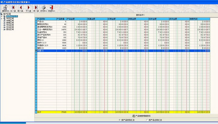Open 产品销售明细资料 detail button

142,116
